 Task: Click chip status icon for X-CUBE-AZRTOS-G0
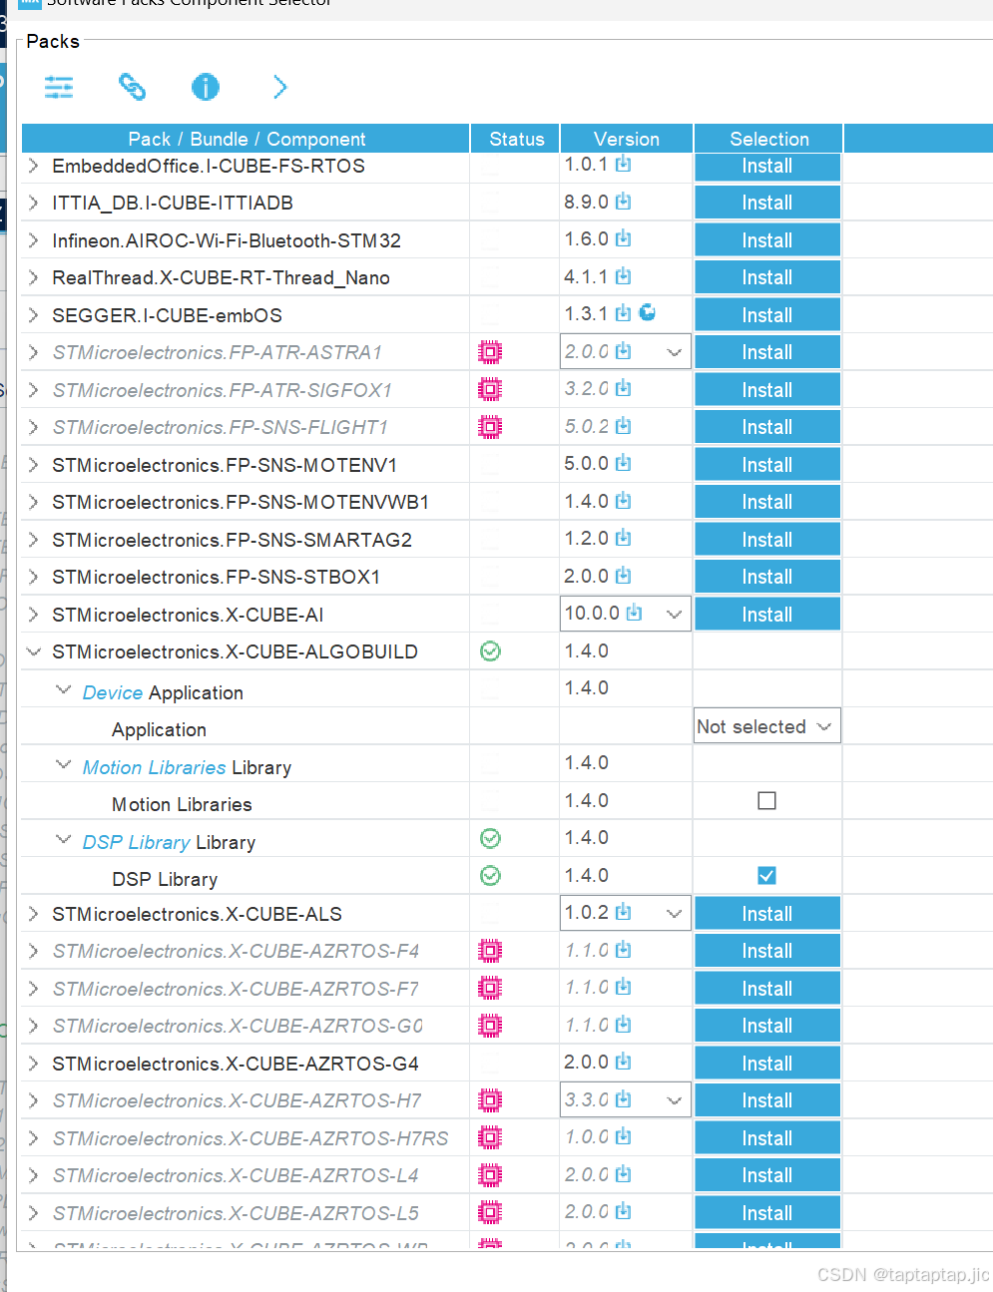490,1026
